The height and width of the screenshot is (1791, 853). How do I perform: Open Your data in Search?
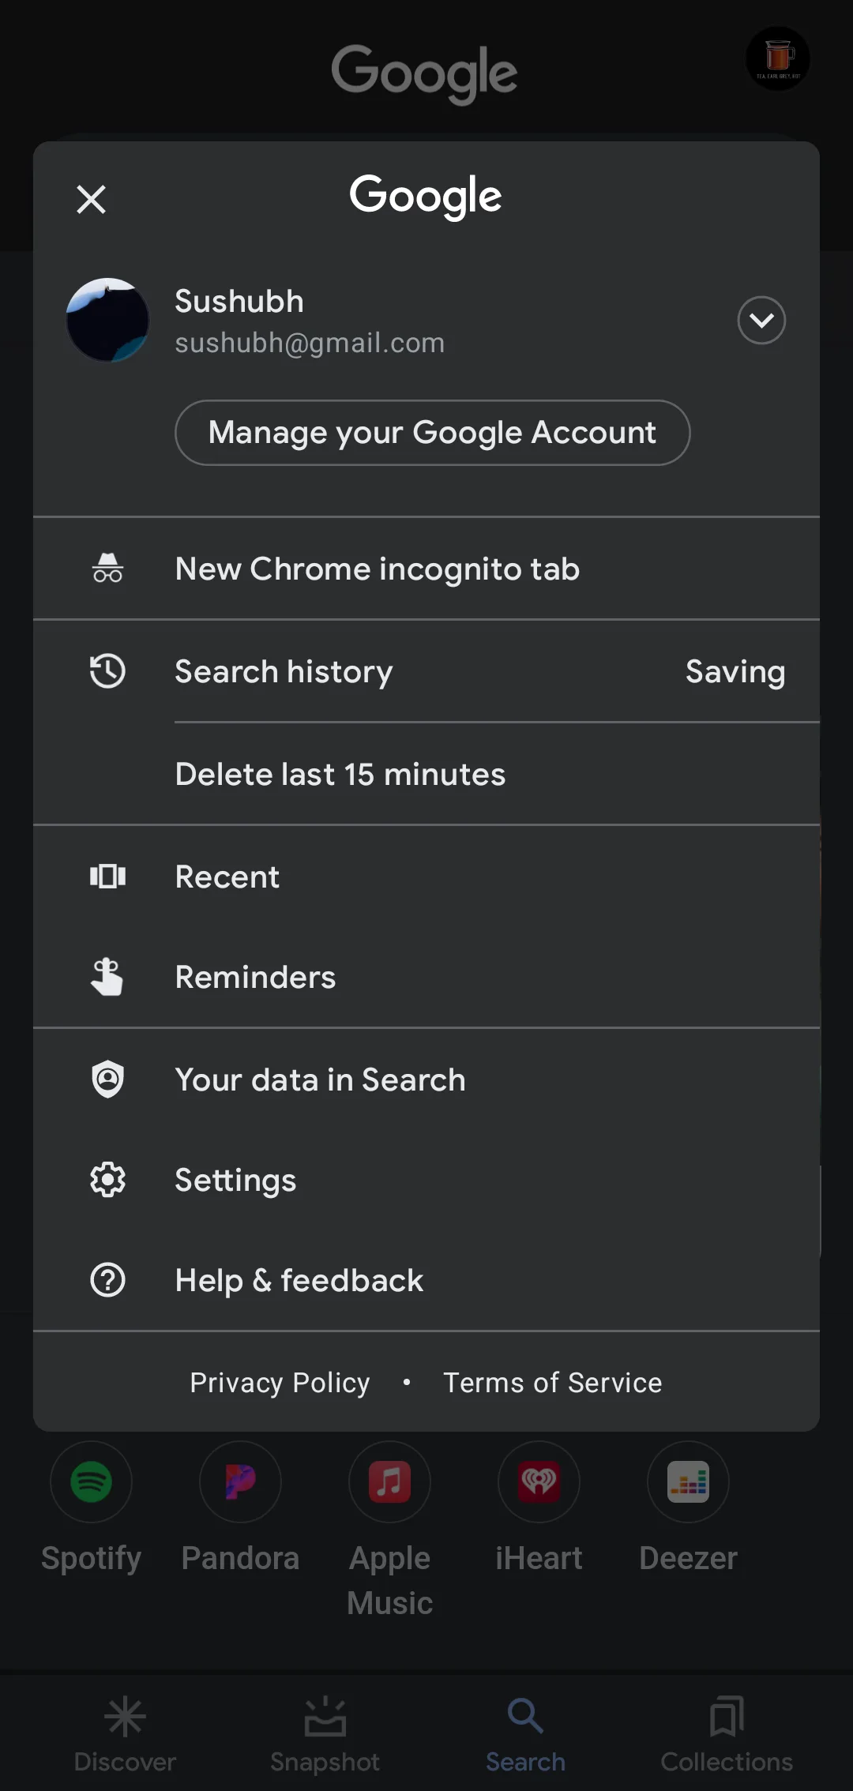coord(320,1079)
